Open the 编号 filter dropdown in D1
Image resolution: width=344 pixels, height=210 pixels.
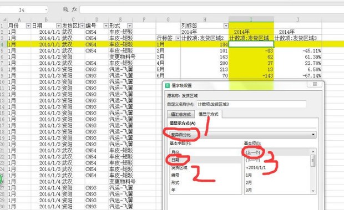click(106, 26)
